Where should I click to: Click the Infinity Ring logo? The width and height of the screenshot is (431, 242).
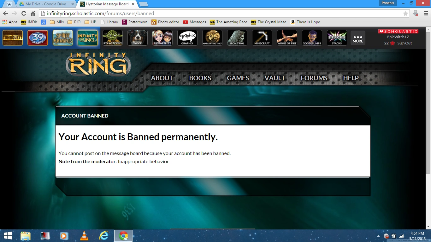(98, 64)
